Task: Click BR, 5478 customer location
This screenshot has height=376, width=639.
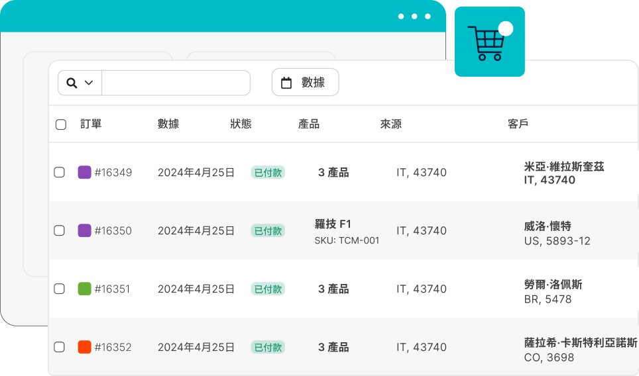Action: pyautogui.click(x=548, y=299)
